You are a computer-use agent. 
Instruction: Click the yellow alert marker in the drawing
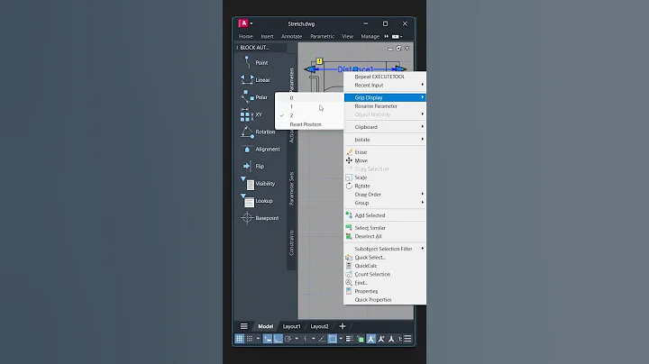point(319,61)
